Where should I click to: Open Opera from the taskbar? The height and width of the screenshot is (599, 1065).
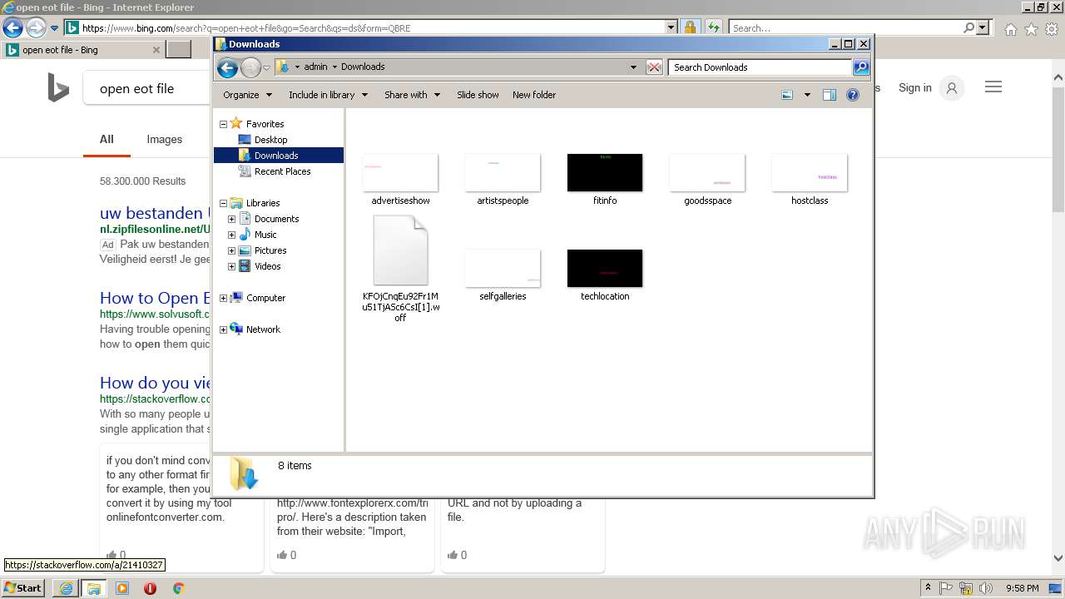[150, 588]
